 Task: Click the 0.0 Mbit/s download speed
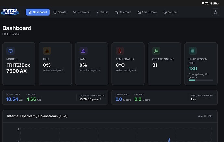click(x=123, y=99)
